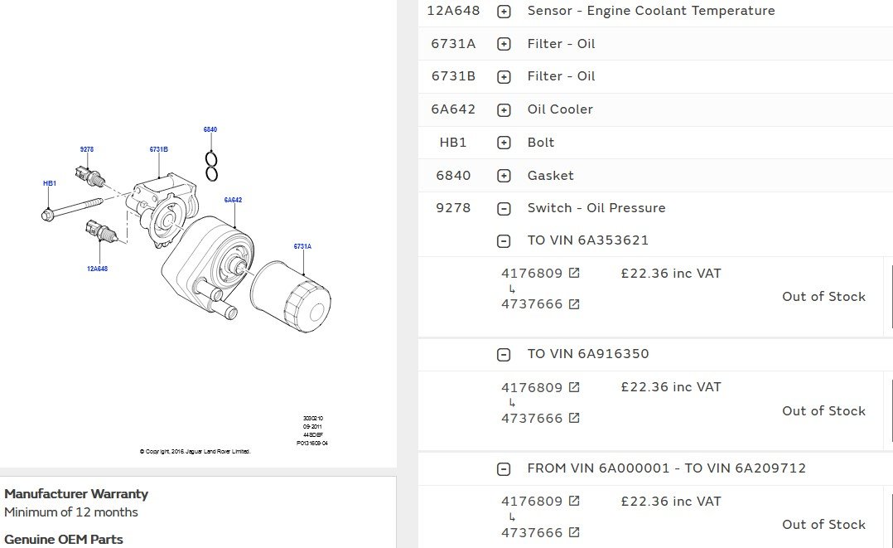Expand the 6731B Filter - Oil row
The height and width of the screenshot is (548, 893).
[x=504, y=77]
